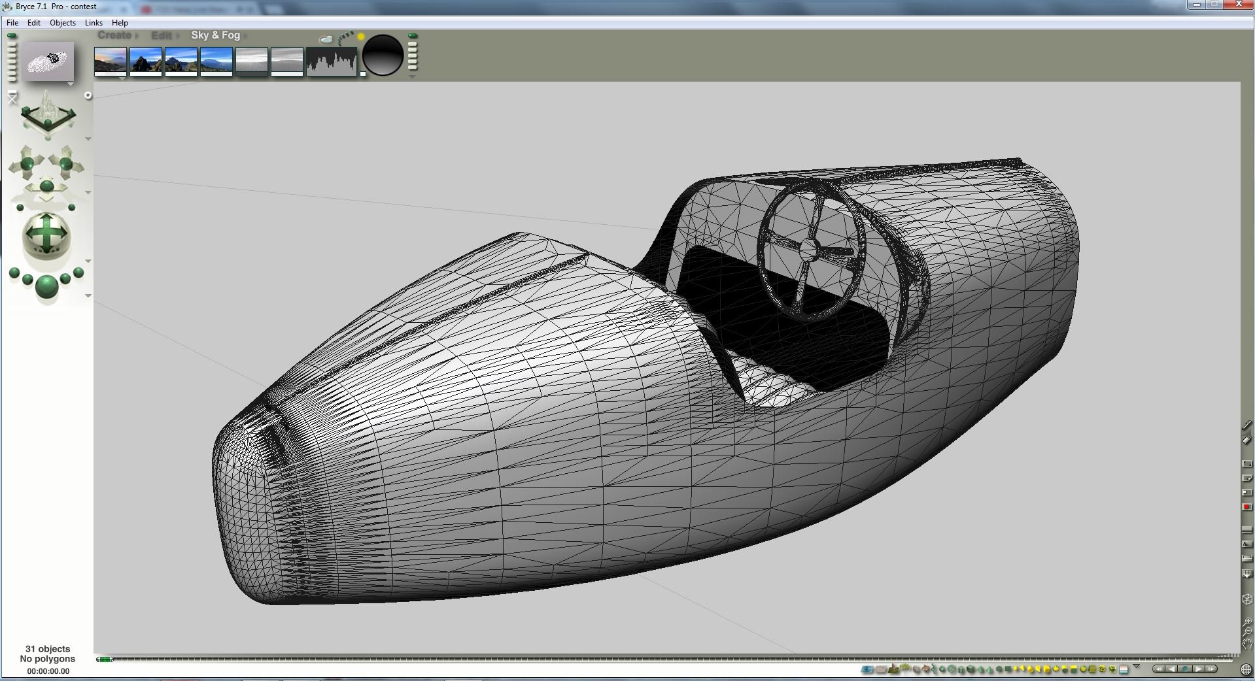
Task: Click the wireframe cube icon on right toolbar
Action: tap(1246, 599)
